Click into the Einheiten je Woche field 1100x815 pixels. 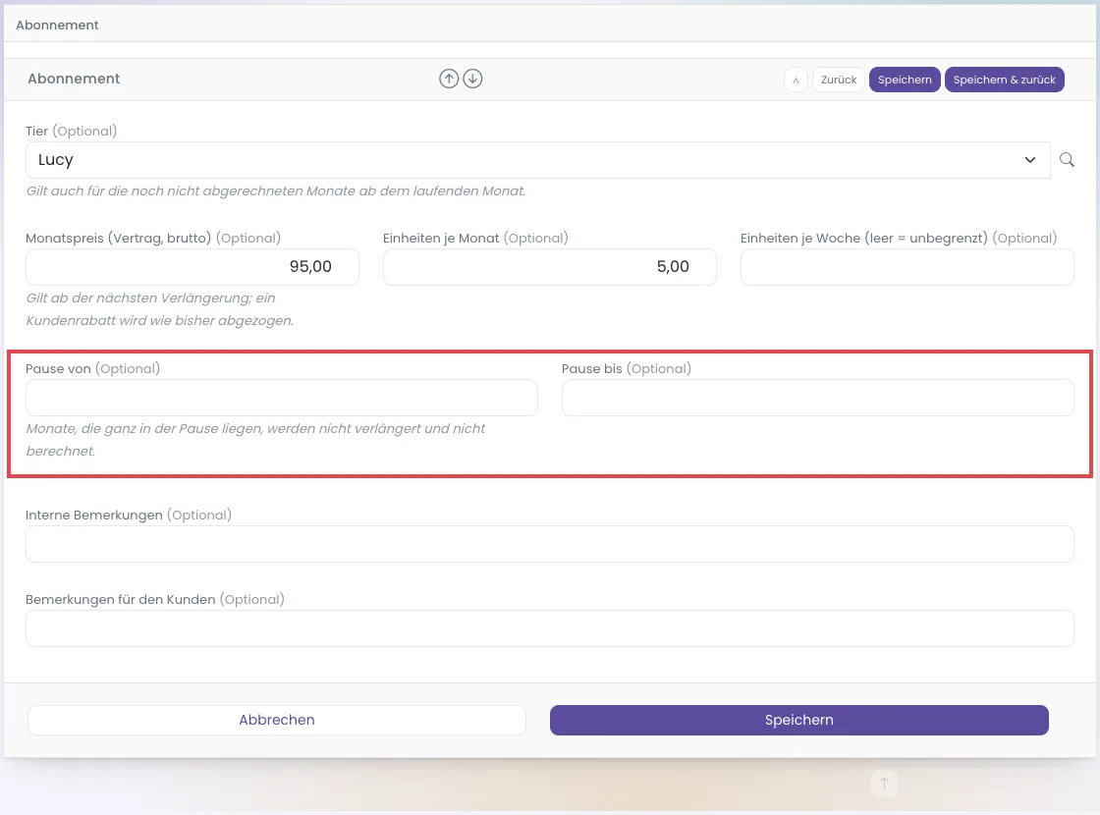click(907, 266)
